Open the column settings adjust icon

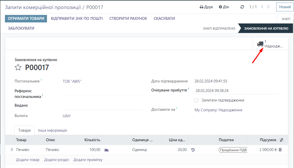pyautogui.click(x=281, y=140)
